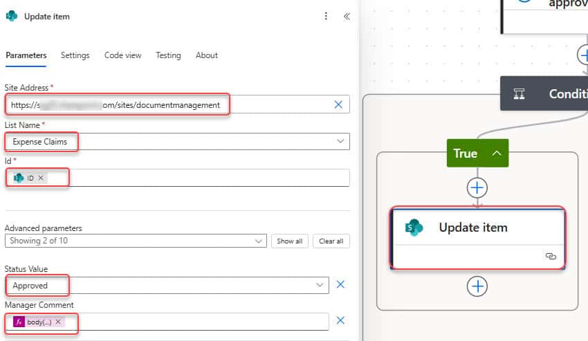Click the connection link icon on card
Screen dimensions: 588x341
pos(551,256)
